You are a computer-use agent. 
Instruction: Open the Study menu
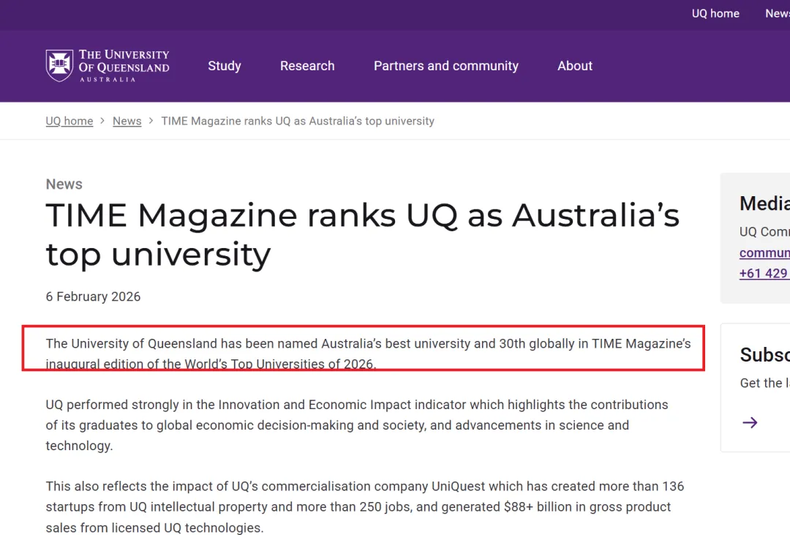(225, 66)
